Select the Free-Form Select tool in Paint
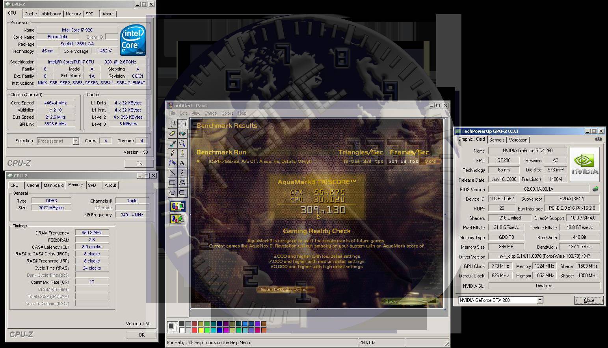 [173, 124]
